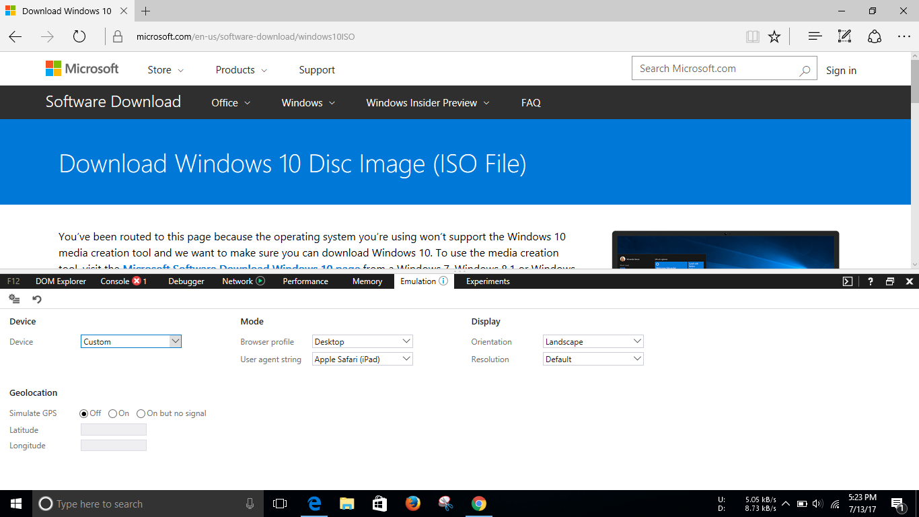Image resolution: width=919 pixels, height=517 pixels.
Task: Expand Windows Insider Preview menu
Action: [x=428, y=103]
